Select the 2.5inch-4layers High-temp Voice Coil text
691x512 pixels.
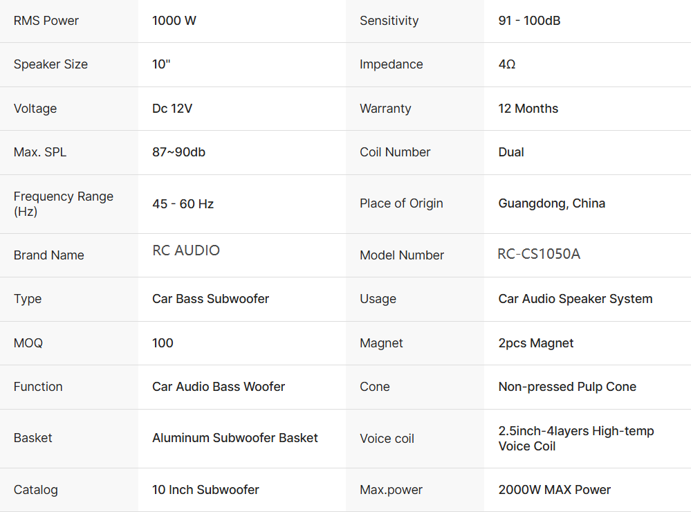tap(575, 439)
